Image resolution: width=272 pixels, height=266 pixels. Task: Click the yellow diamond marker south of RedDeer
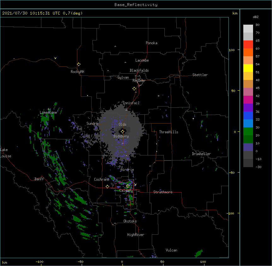coord(134,89)
